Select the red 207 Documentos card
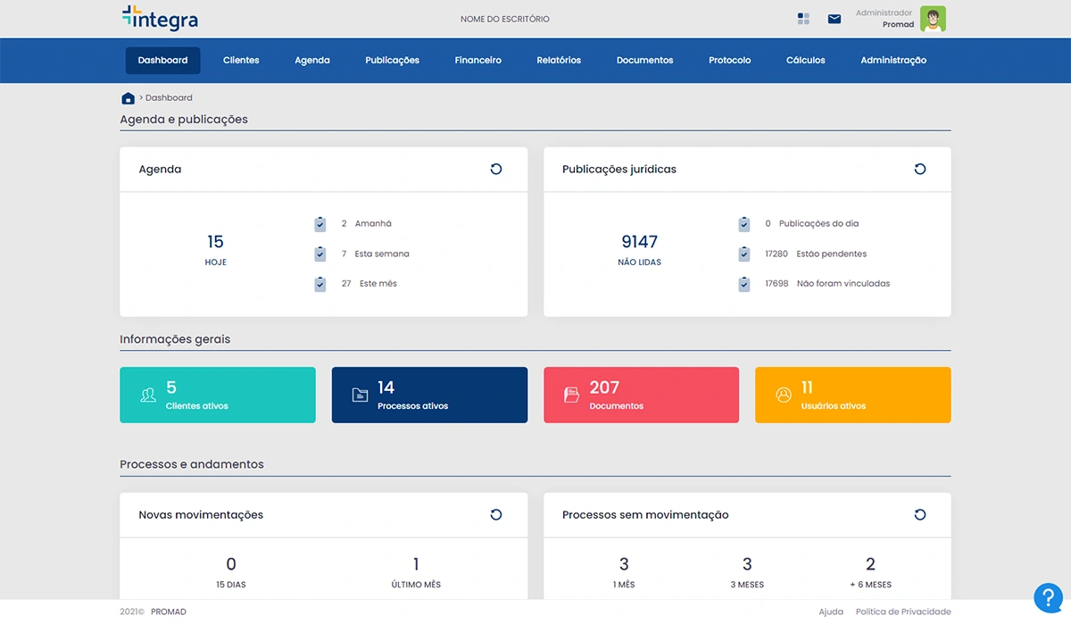This screenshot has width=1071, height=624. [641, 395]
